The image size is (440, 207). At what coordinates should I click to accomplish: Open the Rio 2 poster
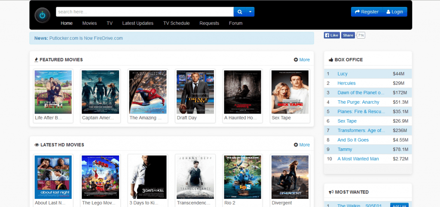point(242,177)
